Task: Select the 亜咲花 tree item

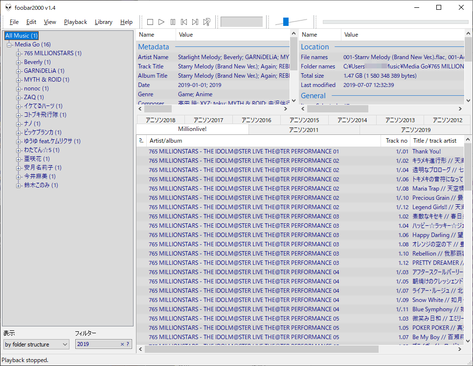Action: (37, 158)
